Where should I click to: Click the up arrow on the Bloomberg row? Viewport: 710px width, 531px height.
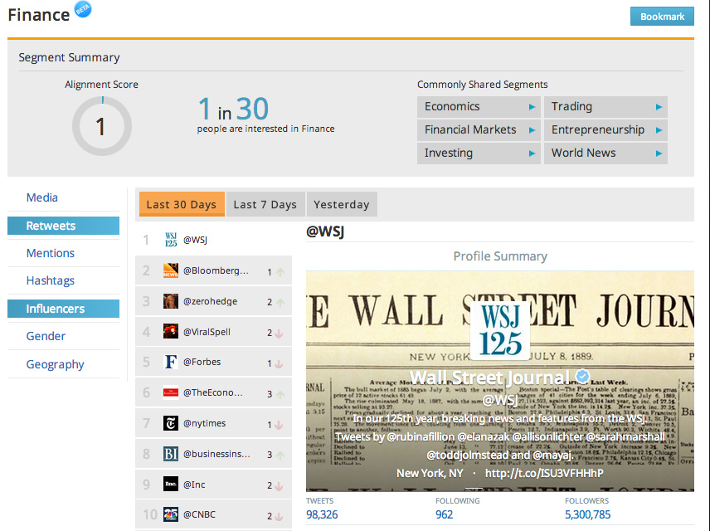pyautogui.click(x=280, y=272)
